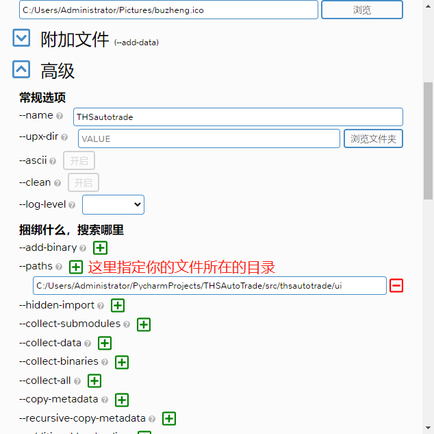The height and width of the screenshot is (434, 434).
Task: Click the 常规选项 subsection label
Action: (x=42, y=97)
